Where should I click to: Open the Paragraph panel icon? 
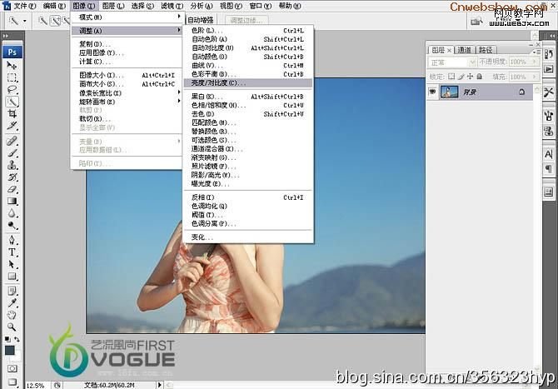[x=548, y=169]
